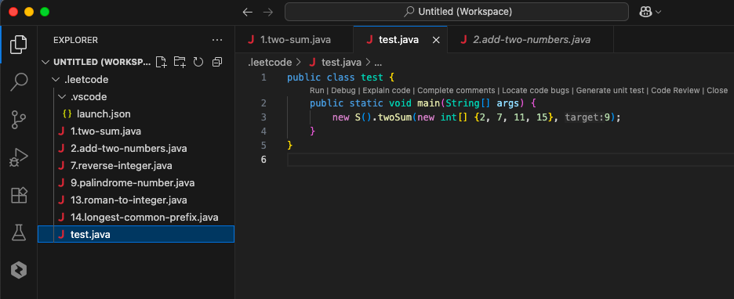Open 13.roman-to-integer.java from file tree
734x299 pixels.
(136, 200)
